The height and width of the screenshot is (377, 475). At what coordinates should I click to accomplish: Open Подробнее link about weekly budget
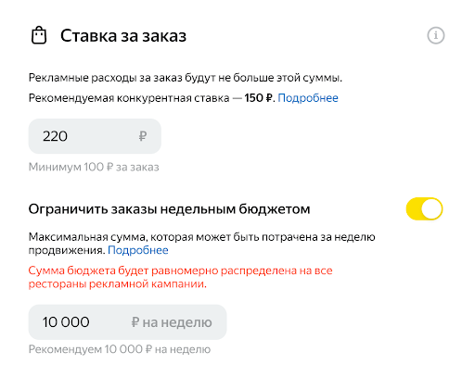pos(138,250)
